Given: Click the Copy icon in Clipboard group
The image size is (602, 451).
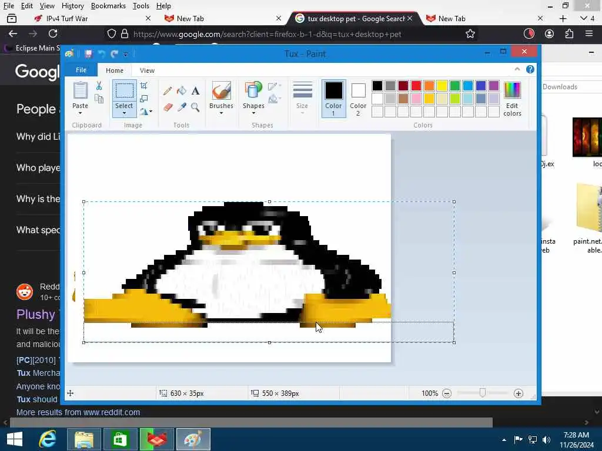Looking at the screenshot, I should 99,99.
